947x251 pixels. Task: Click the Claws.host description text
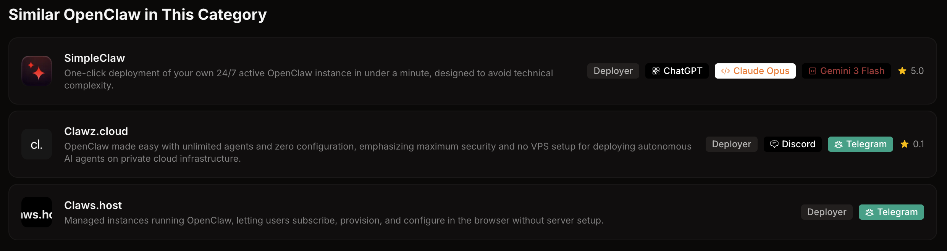(x=333, y=220)
